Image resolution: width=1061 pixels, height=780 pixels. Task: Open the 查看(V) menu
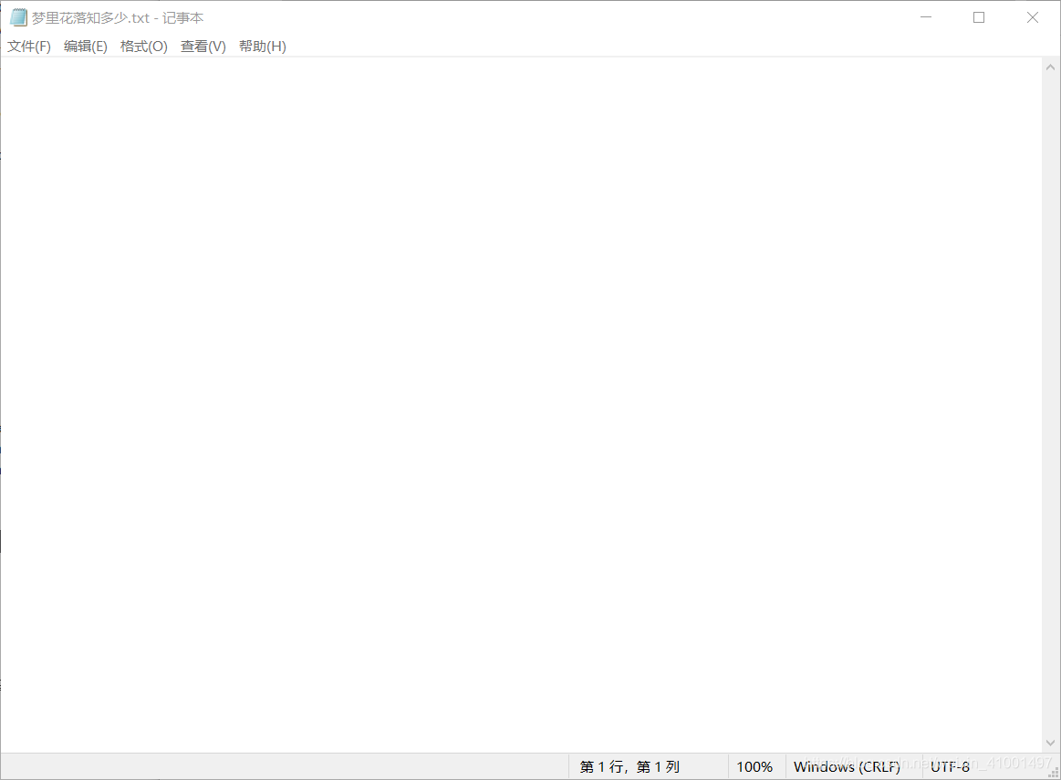[x=203, y=46]
